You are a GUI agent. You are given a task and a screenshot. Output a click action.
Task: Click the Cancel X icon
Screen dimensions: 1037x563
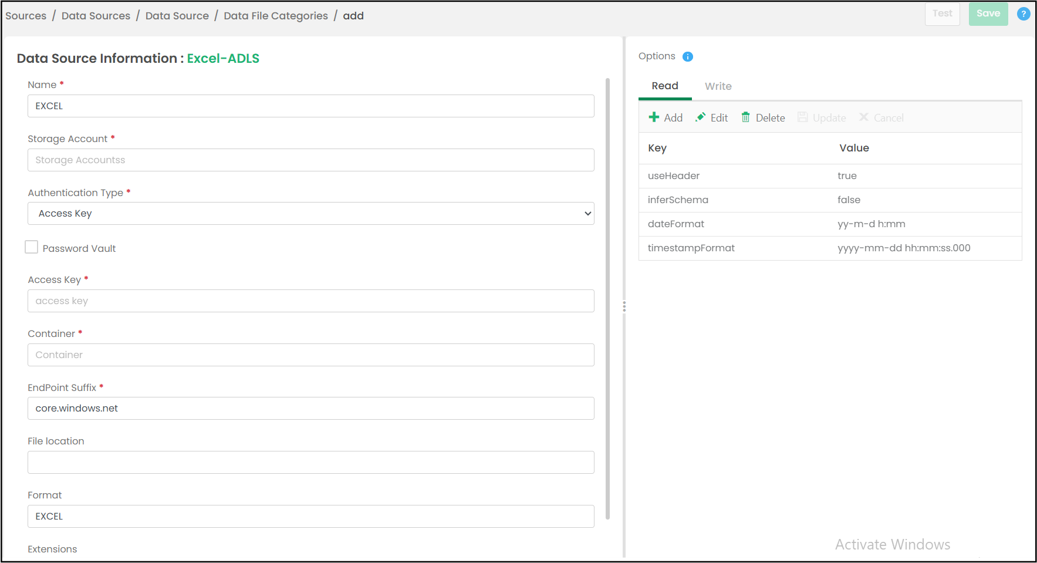click(x=863, y=117)
